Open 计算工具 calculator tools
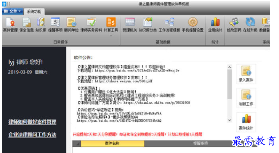Screen dimensions: 279x153 point(111,25)
